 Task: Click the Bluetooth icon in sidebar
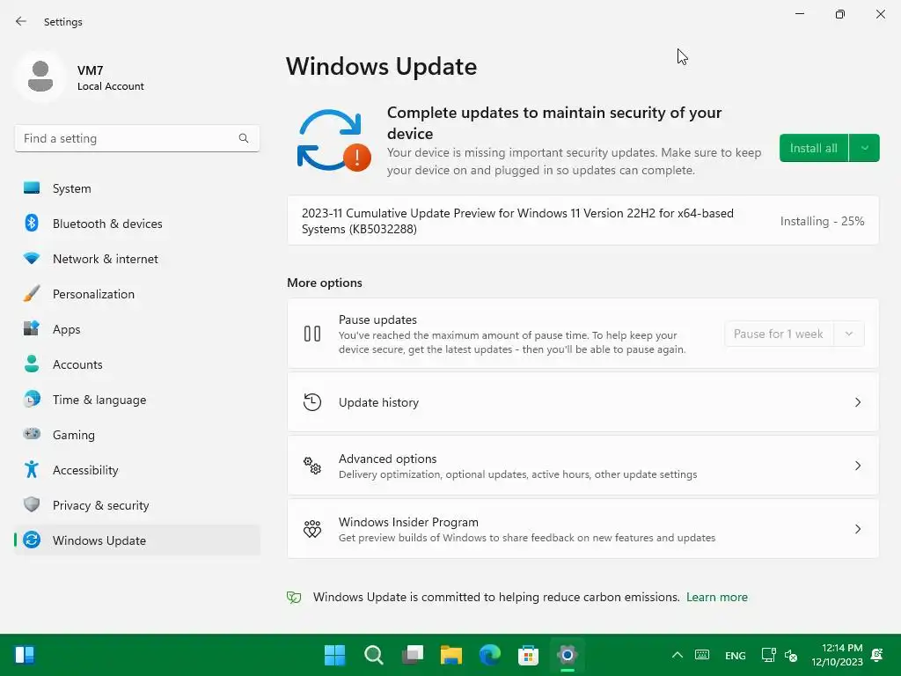(32, 223)
